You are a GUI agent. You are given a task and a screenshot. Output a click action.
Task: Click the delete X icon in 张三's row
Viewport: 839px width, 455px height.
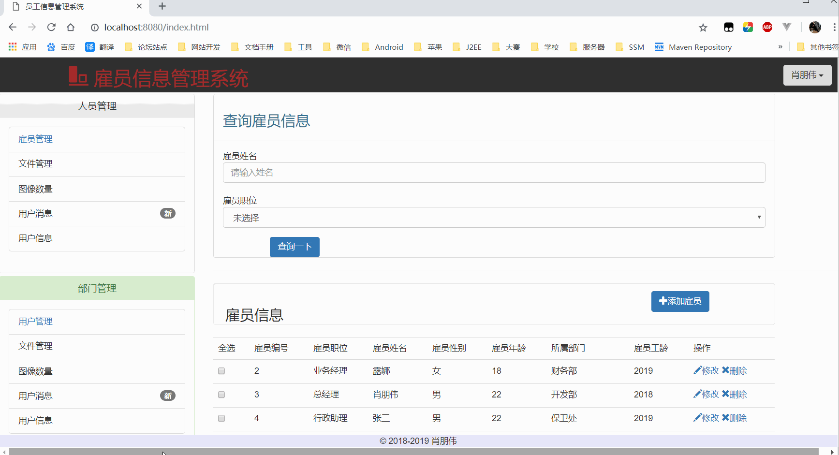726,418
